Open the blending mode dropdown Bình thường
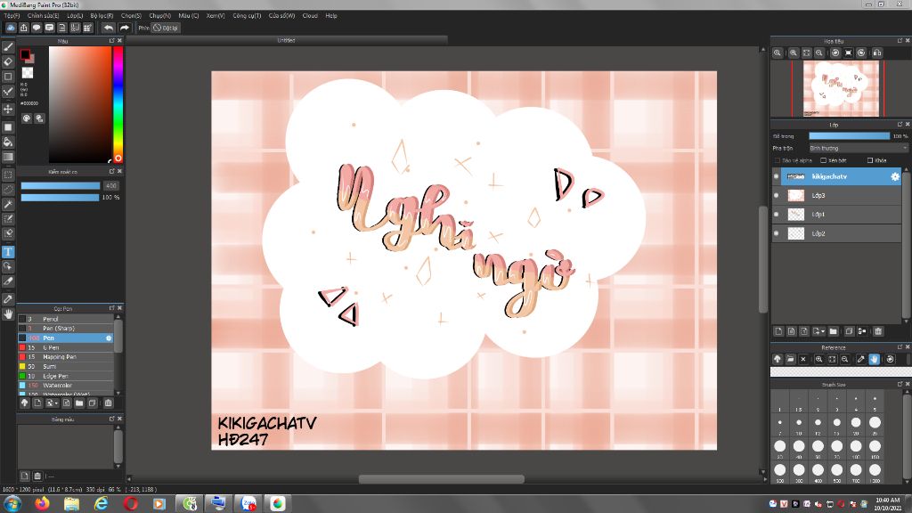 [858, 149]
